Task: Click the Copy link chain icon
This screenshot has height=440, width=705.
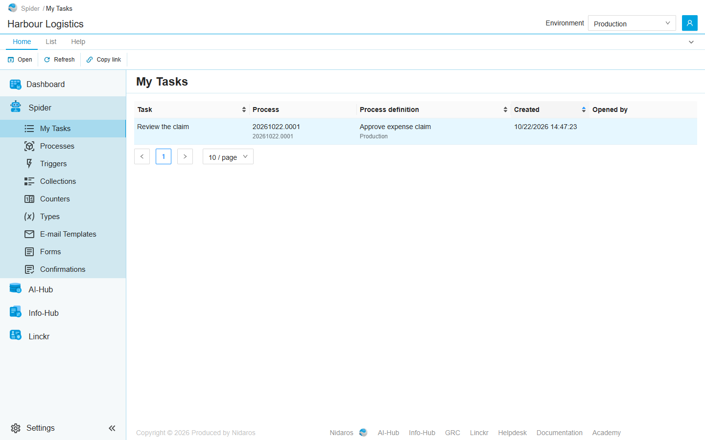Action: 90,60
